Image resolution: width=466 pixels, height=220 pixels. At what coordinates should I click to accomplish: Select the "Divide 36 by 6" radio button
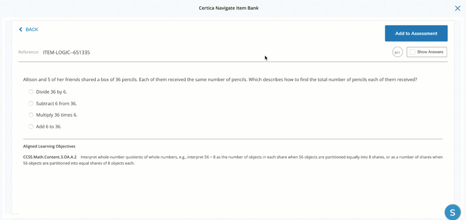coord(31,92)
